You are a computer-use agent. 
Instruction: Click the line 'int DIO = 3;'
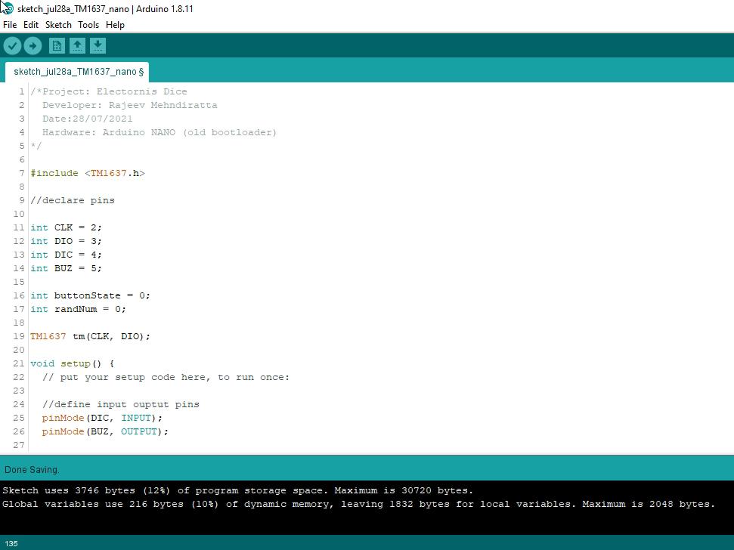click(66, 241)
